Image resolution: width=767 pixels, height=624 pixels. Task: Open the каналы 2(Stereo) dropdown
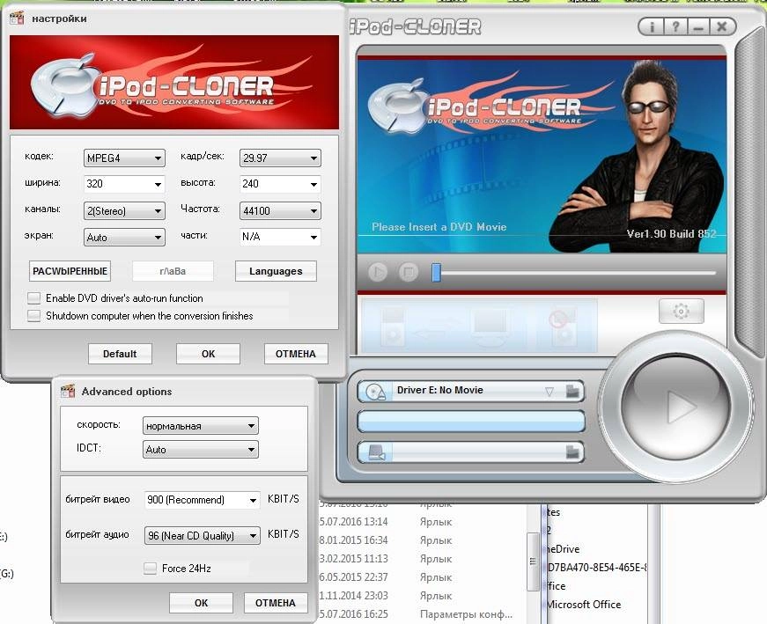pyautogui.click(x=124, y=210)
